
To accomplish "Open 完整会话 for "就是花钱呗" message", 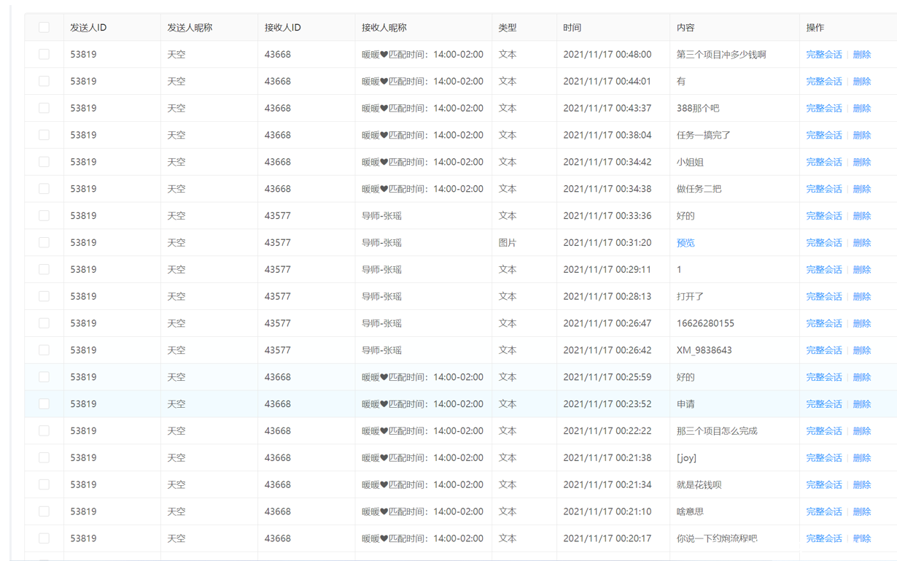I will point(823,484).
